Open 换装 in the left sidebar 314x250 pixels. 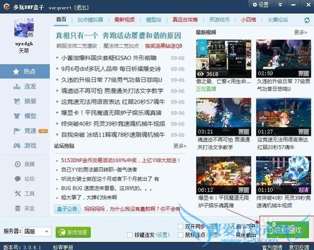point(25,101)
